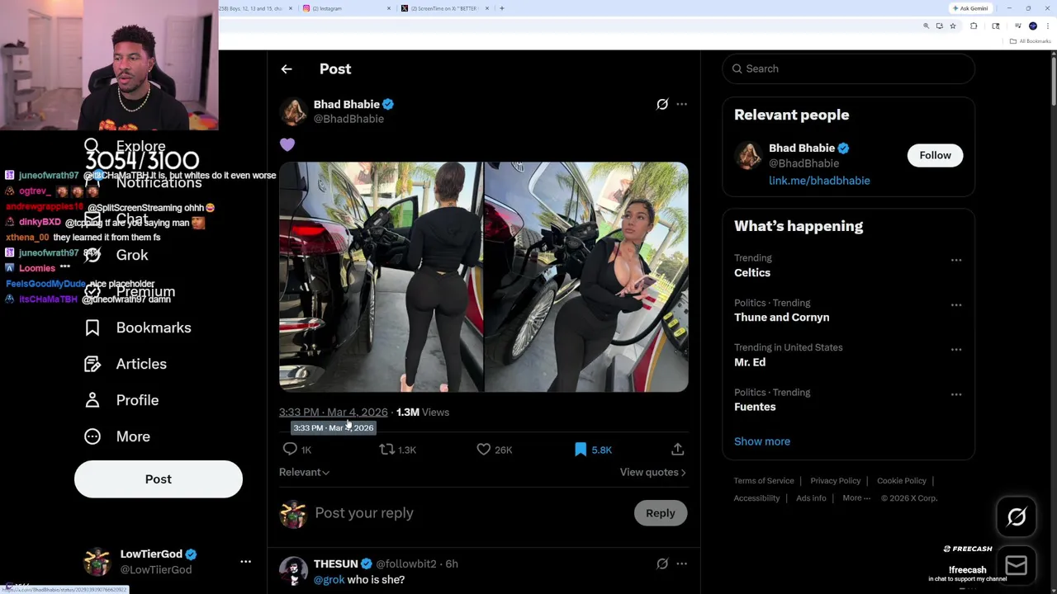
Task: Open Articles in the left navigation
Action: 140,364
